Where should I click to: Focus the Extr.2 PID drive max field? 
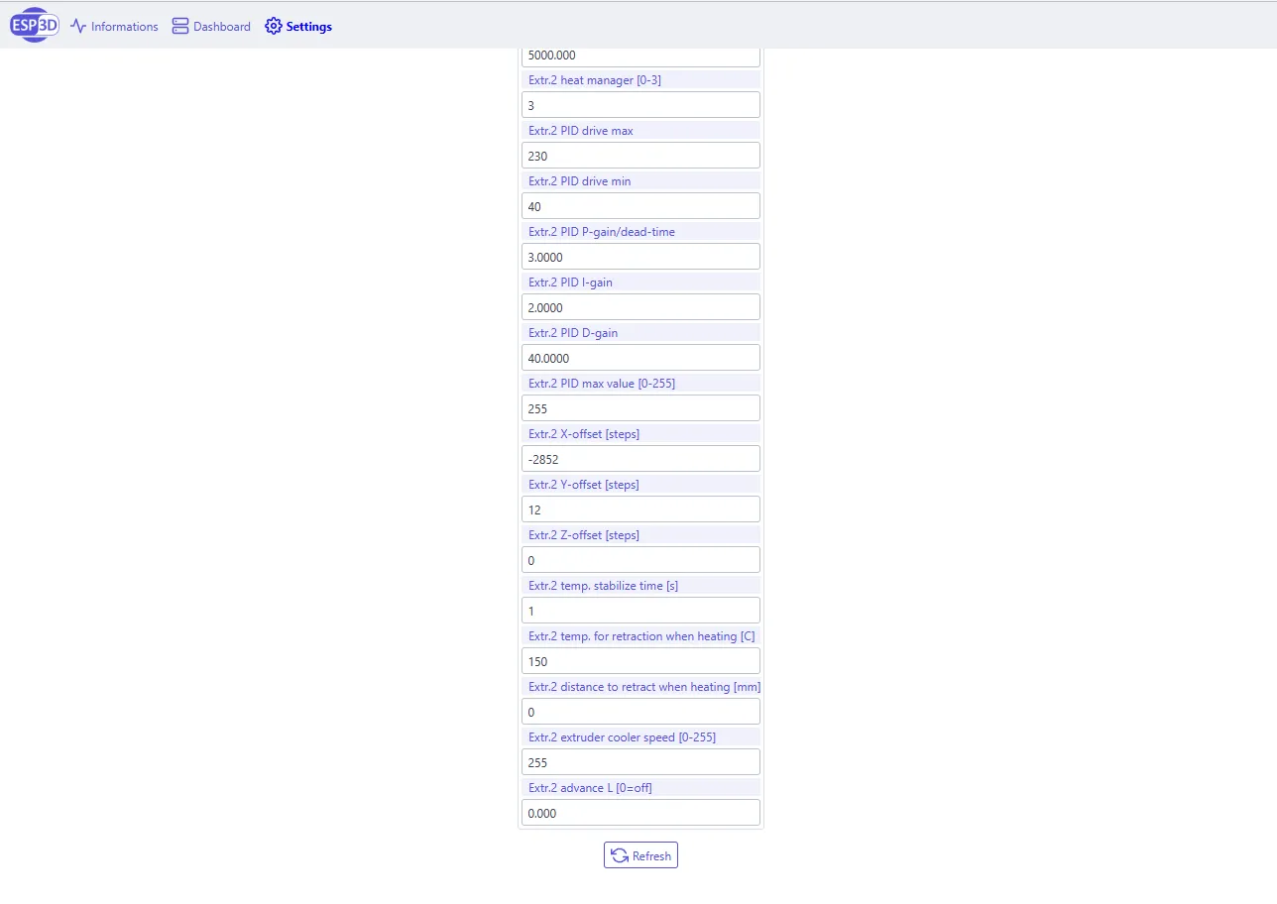coord(640,156)
